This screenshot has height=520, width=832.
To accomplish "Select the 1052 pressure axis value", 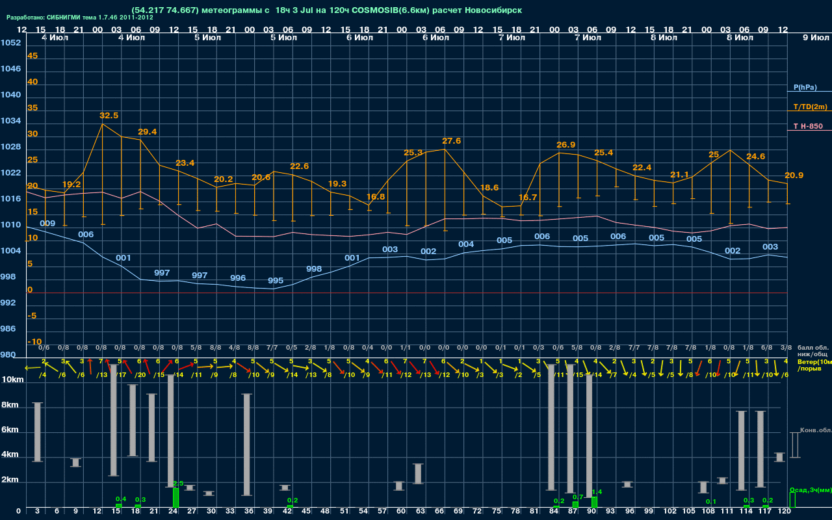I will tap(10, 43).
